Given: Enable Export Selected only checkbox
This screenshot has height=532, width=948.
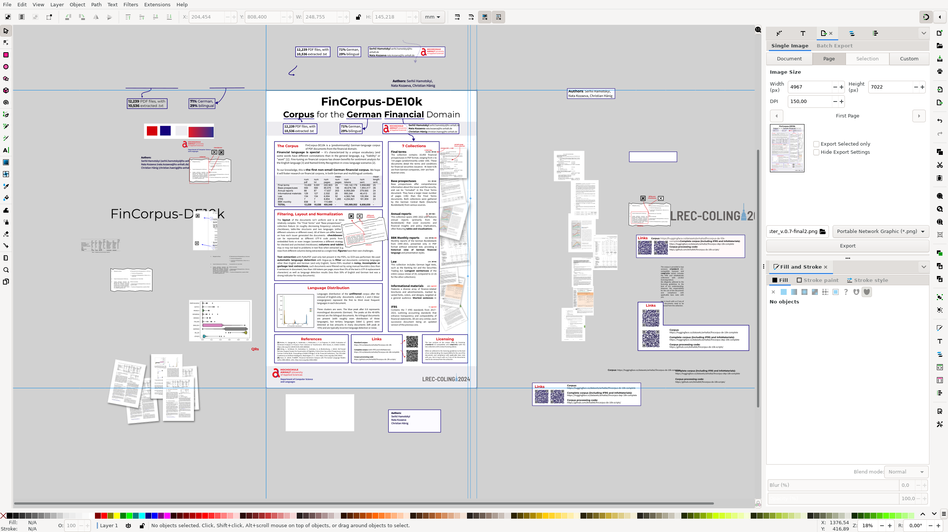Looking at the screenshot, I should 816,144.
